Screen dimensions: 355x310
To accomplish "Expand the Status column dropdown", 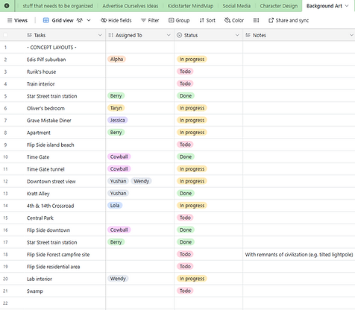I will (x=237, y=35).
